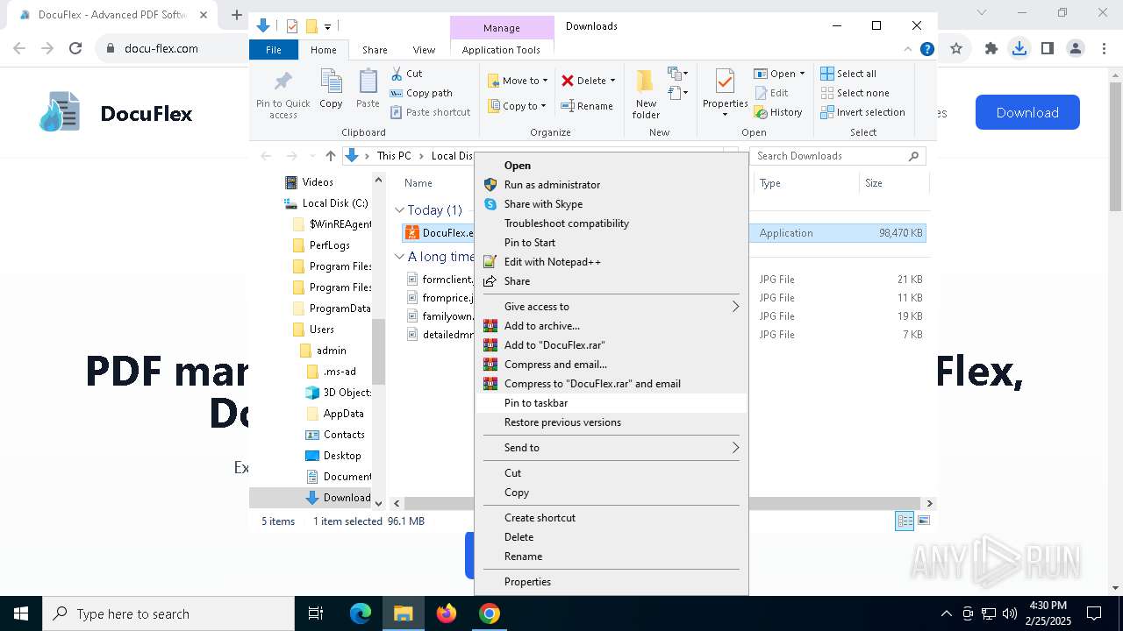
Task: Click Select none in ribbon
Action: tap(855, 93)
